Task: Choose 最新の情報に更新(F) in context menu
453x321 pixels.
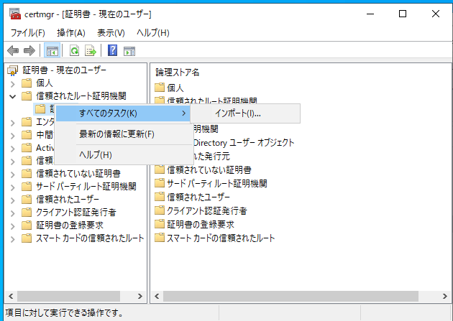Action: coord(124,134)
